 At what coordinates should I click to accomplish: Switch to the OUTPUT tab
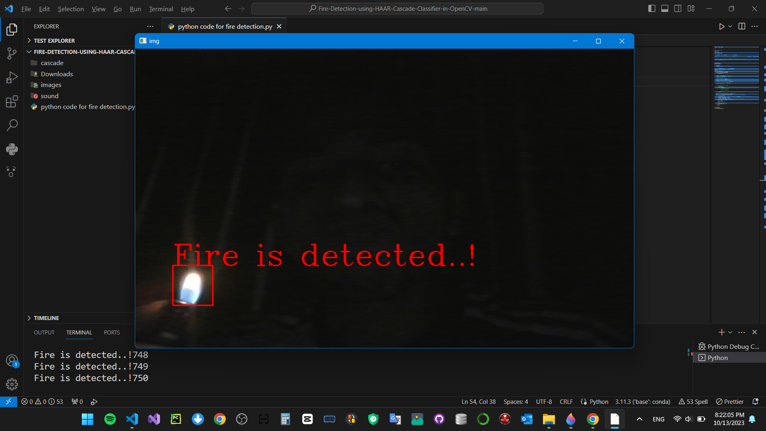pyautogui.click(x=43, y=332)
